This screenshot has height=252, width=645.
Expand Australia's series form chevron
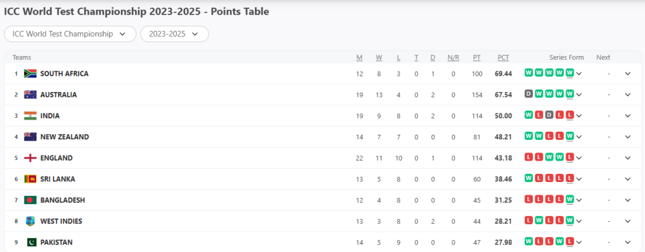coord(579,94)
